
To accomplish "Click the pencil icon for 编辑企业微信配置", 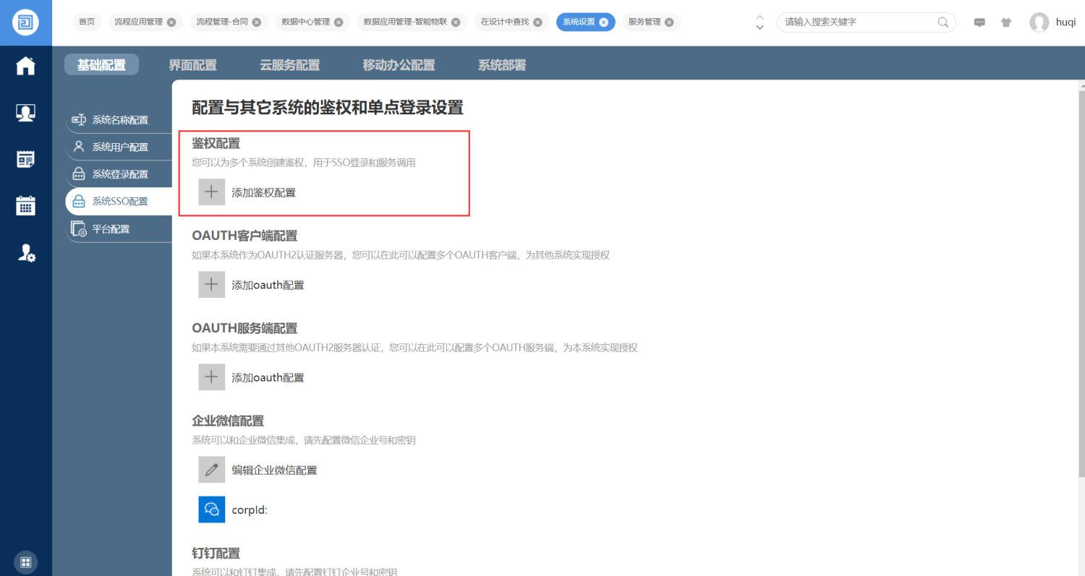I will tap(212, 470).
